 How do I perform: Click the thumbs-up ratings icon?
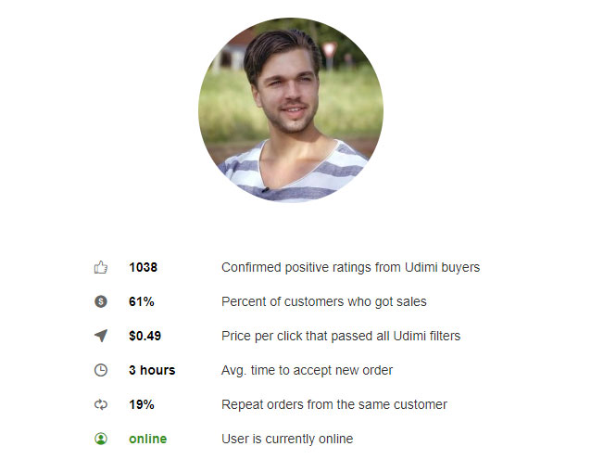coord(101,267)
